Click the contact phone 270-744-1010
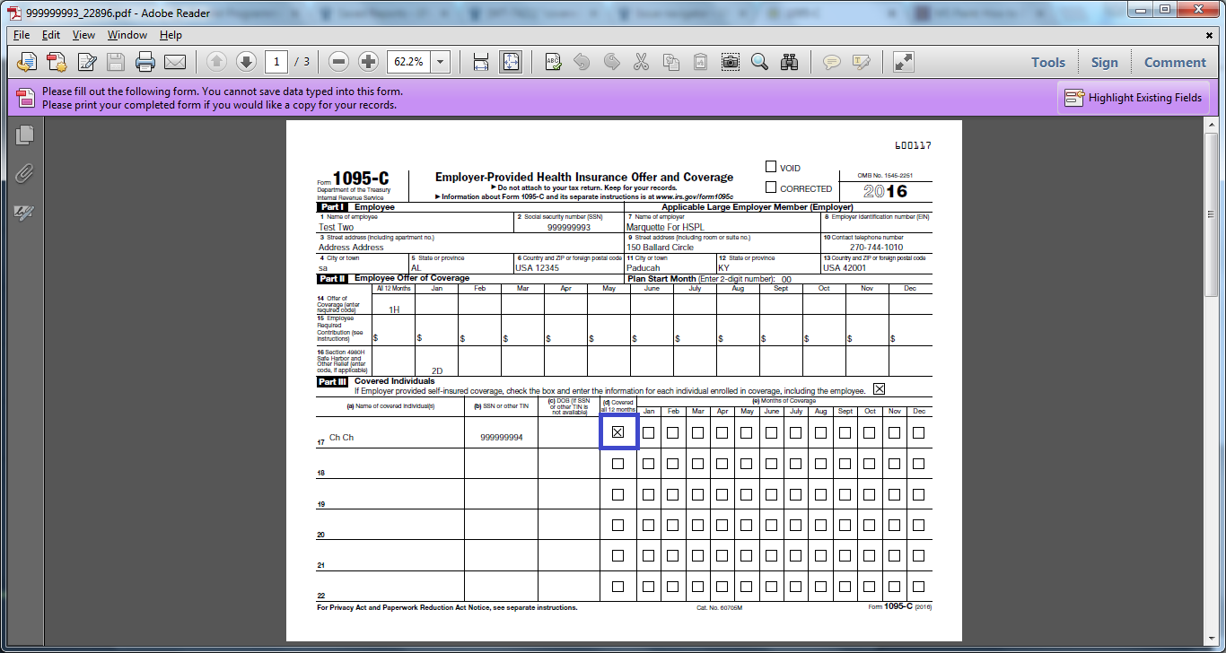The image size is (1226, 653). click(x=877, y=247)
